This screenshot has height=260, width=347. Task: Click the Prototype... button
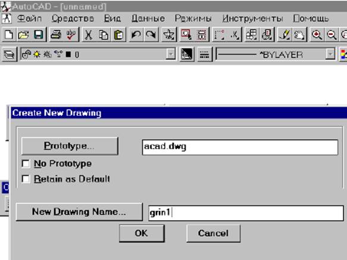(70, 146)
